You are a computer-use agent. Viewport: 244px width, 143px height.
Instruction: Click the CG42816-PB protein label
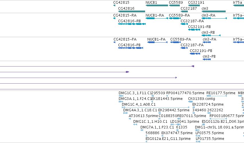[x=129, y=45]
